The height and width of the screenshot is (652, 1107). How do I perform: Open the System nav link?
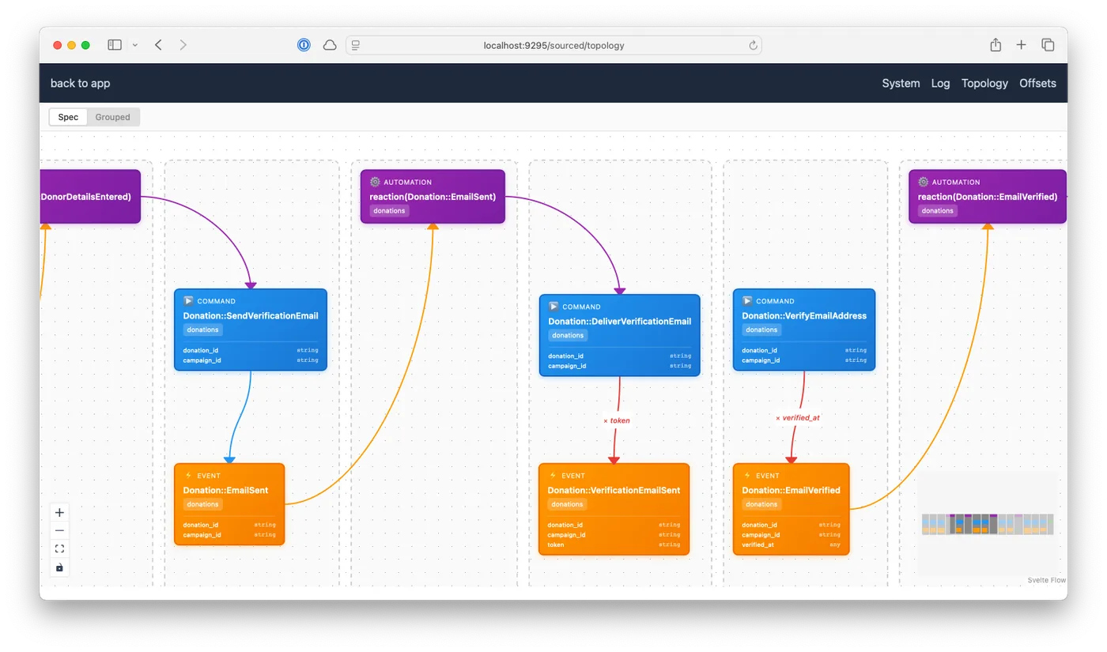click(x=901, y=83)
